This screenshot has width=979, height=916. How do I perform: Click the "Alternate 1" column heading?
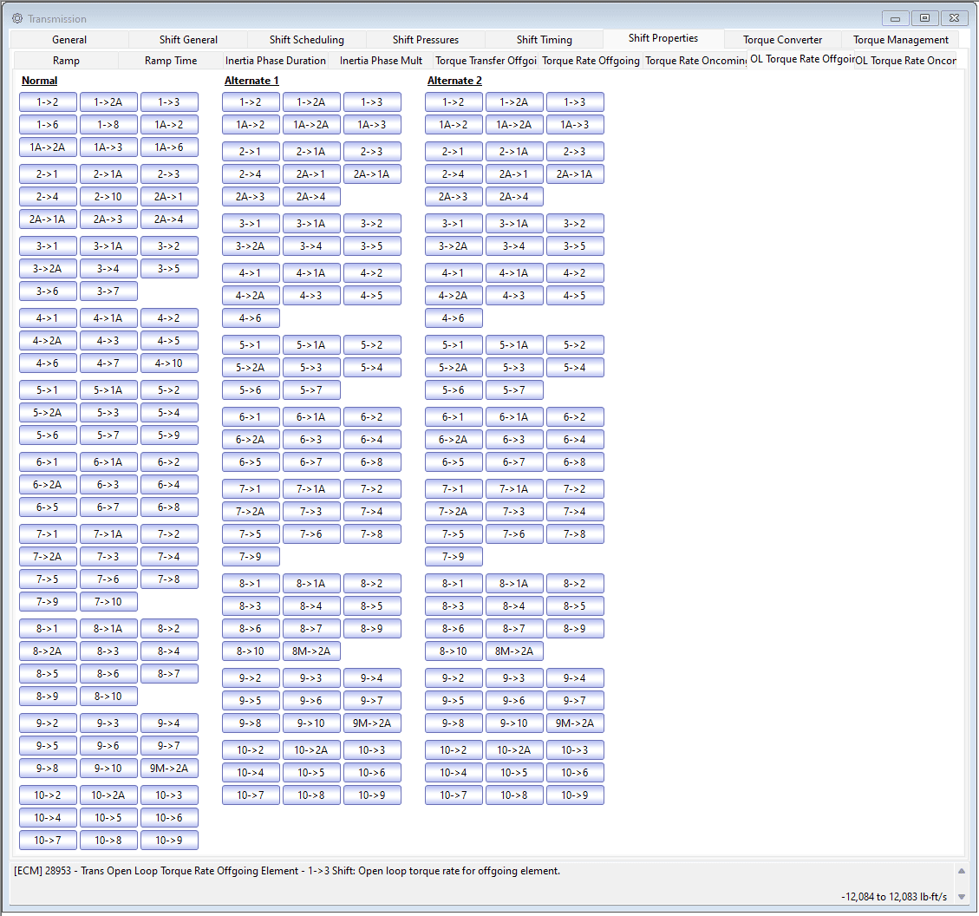pyautogui.click(x=251, y=81)
